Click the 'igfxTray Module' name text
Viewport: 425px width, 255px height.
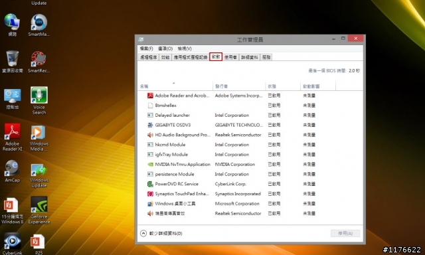[x=171, y=155]
